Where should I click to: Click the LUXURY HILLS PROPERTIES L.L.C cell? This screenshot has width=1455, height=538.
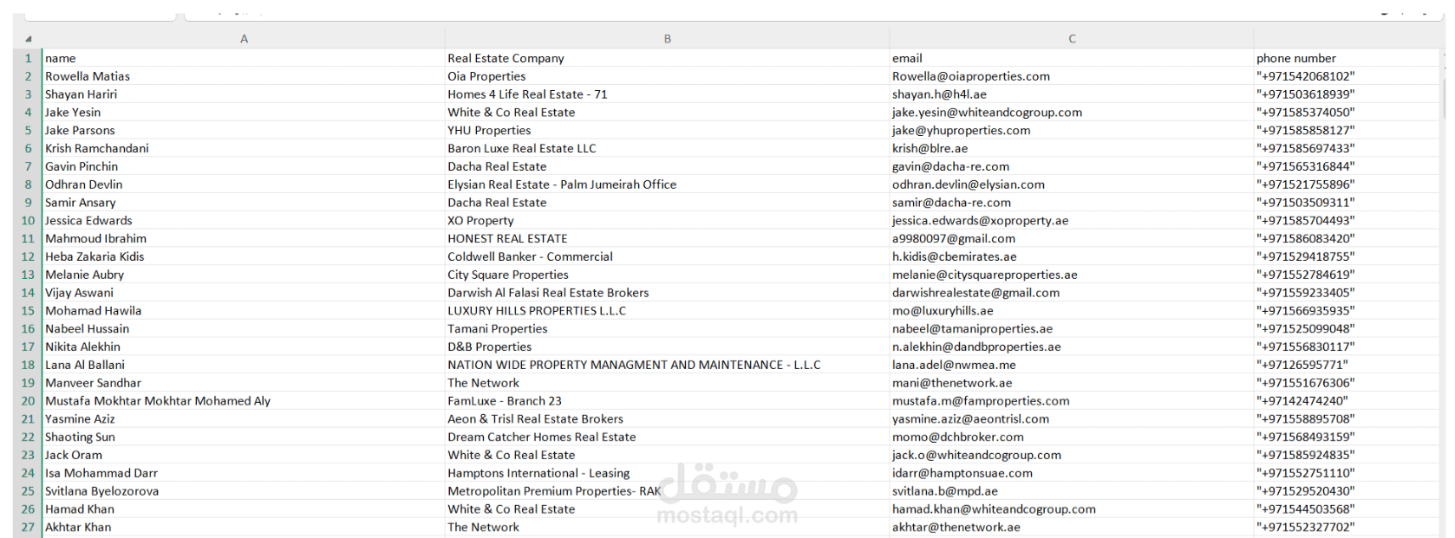pyautogui.click(x=667, y=310)
